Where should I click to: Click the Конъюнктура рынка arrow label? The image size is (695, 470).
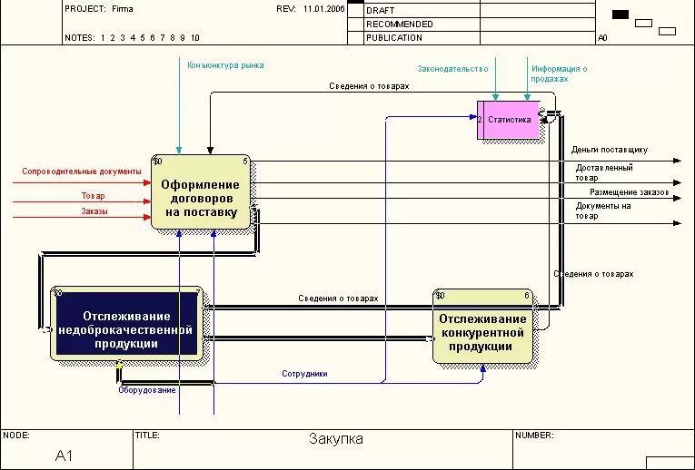pos(225,65)
